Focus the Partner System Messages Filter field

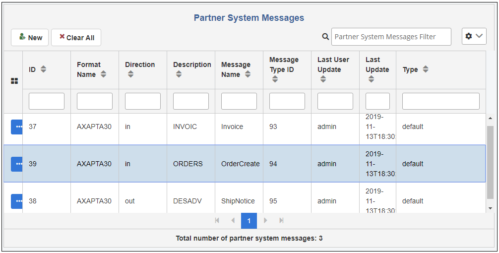[x=391, y=37]
